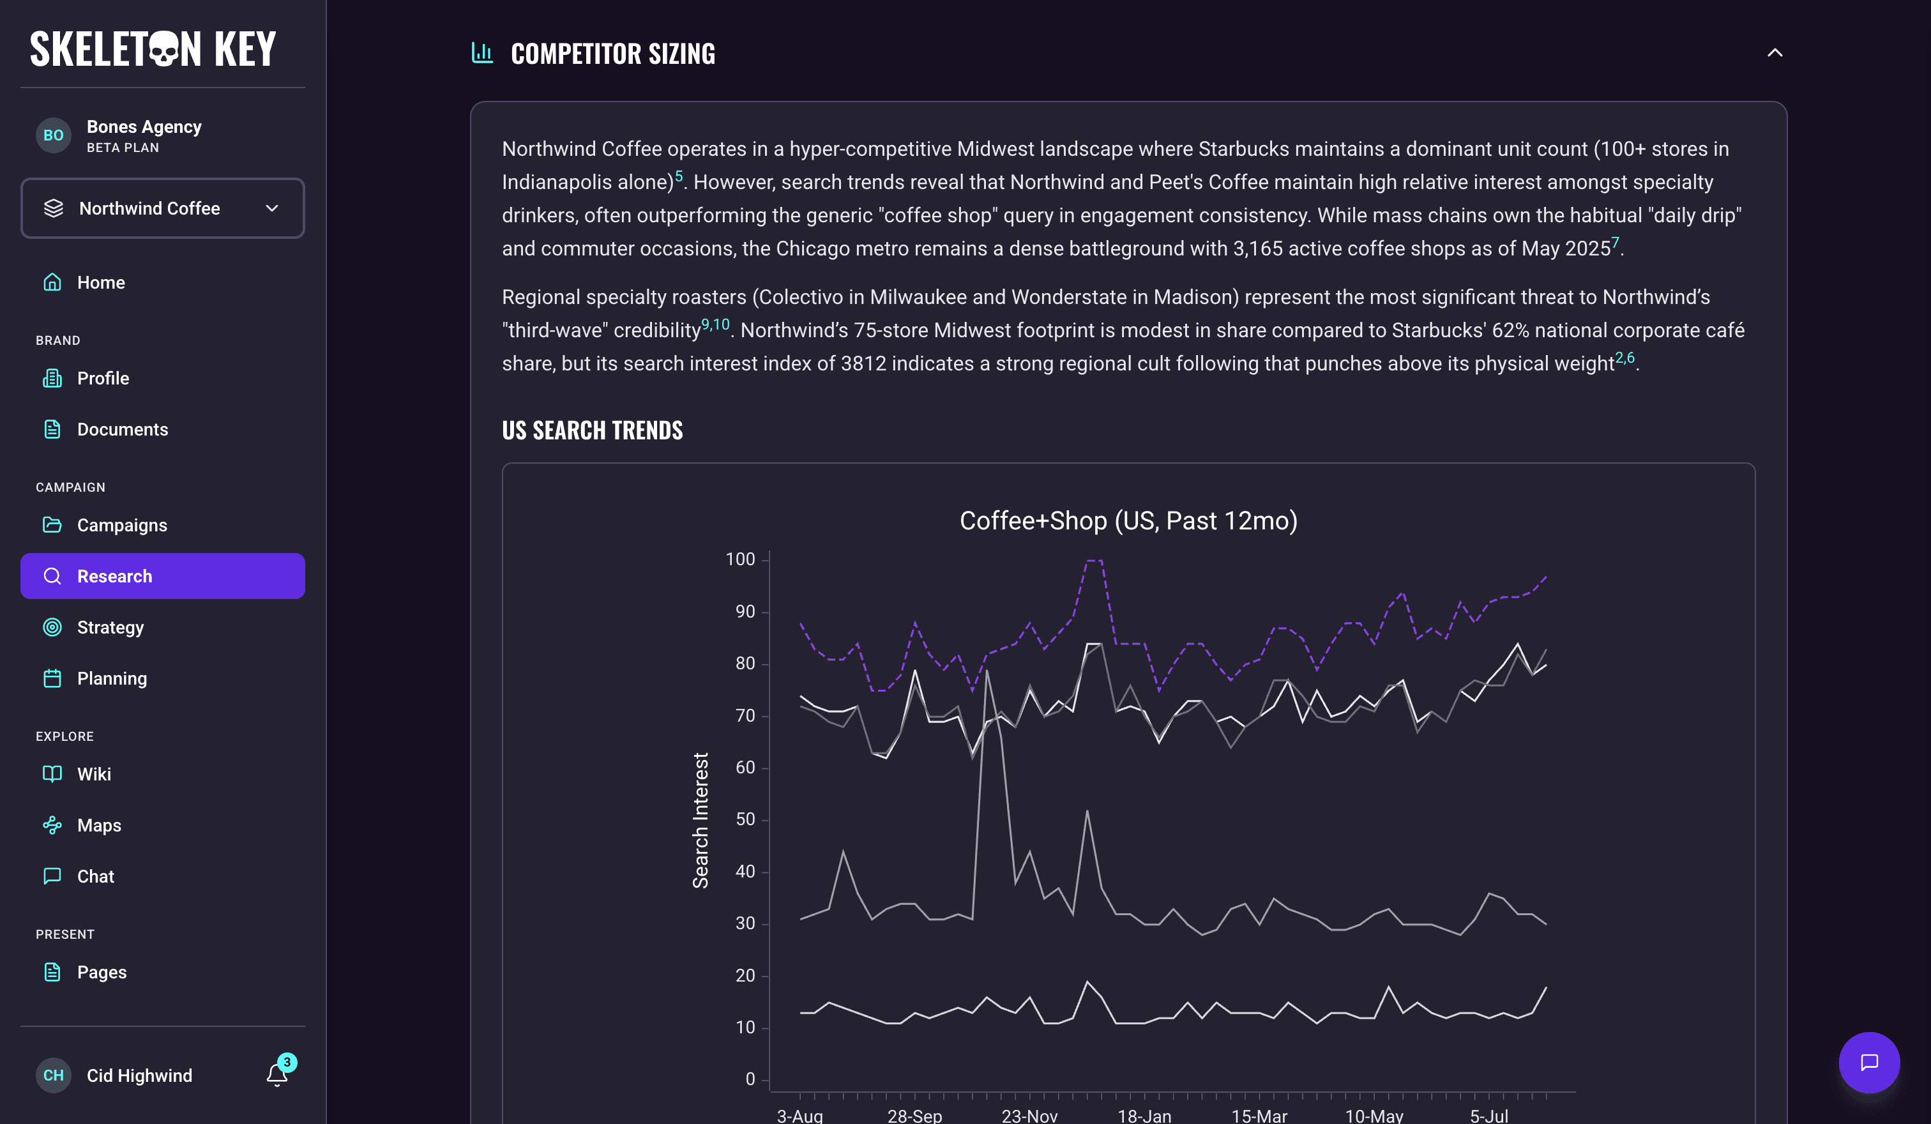Image resolution: width=1931 pixels, height=1124 pixels.
Task: Open the floating chat bubble button
Action: (x=1869, y=1063)
